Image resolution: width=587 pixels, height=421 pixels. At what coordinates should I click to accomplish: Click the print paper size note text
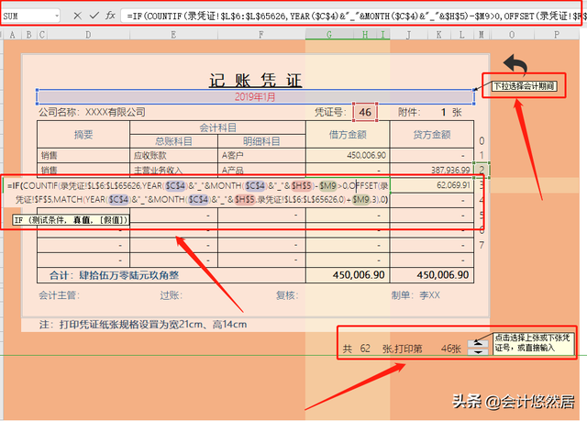tap(143, 325)
